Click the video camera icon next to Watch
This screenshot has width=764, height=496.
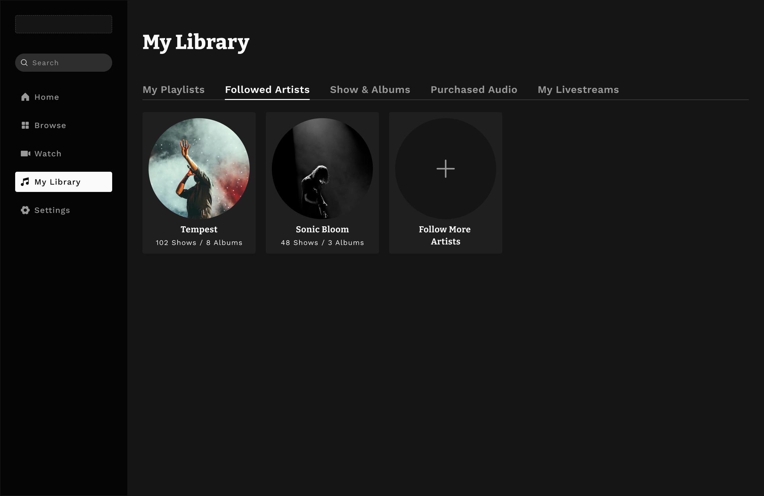click(x=26, y=154)
